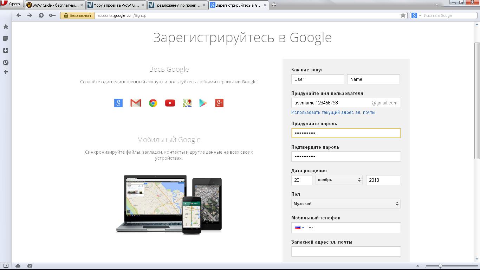Click the Opera Turbo gauge icon
The height and width of the screenshot is (270, 480).
(x=30, y=266)
